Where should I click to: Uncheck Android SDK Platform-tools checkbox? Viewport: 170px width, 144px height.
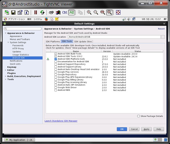tap(56, 59)
